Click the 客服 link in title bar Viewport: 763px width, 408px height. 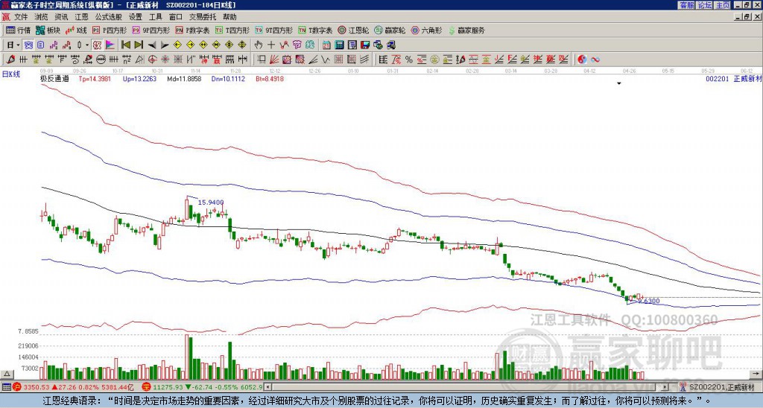687,5
